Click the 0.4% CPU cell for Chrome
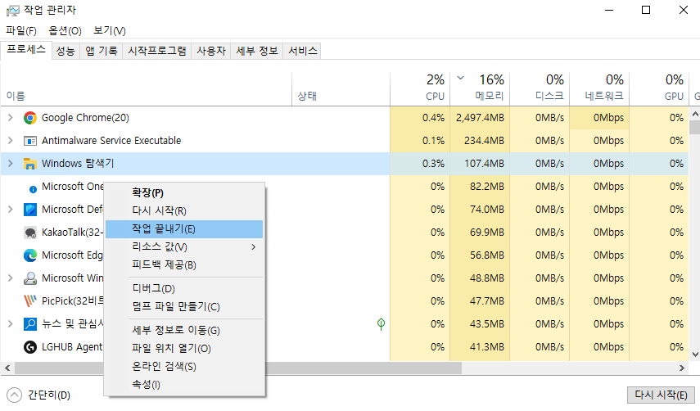700x411 pixels. point(420,118)
